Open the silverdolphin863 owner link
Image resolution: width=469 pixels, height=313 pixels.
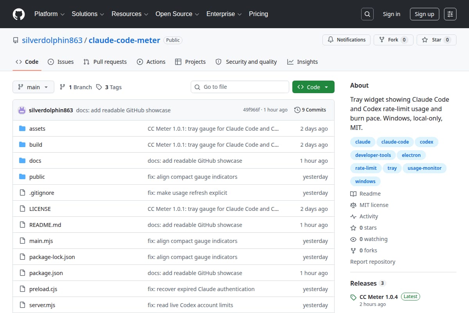click(x=52, y=40)
